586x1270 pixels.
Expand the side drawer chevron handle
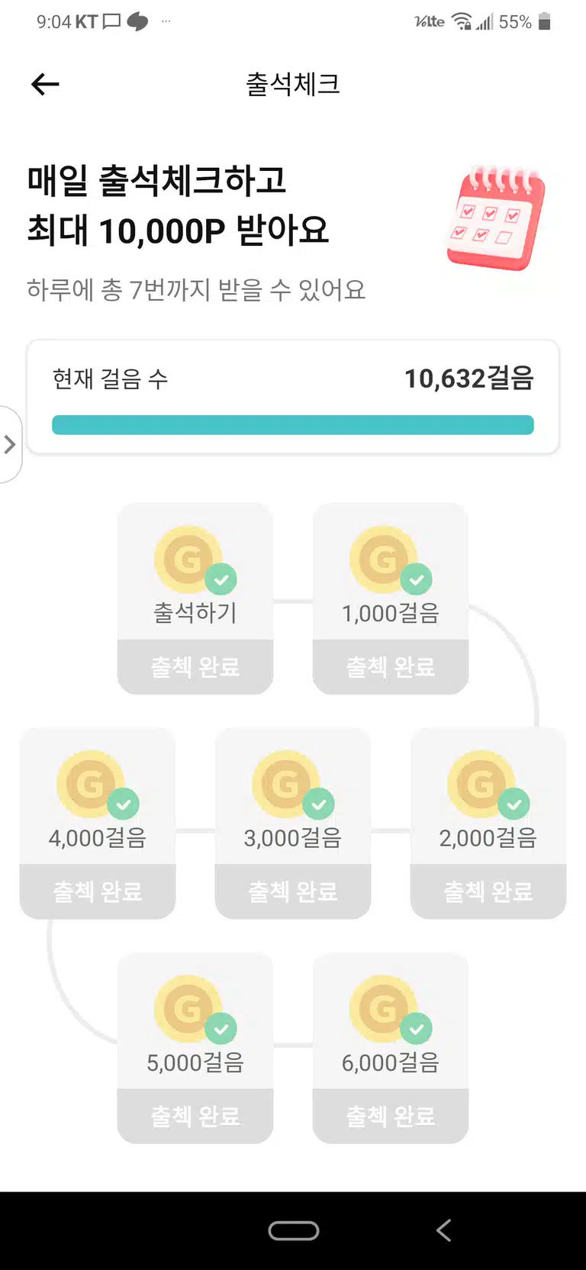pos(9,444)
